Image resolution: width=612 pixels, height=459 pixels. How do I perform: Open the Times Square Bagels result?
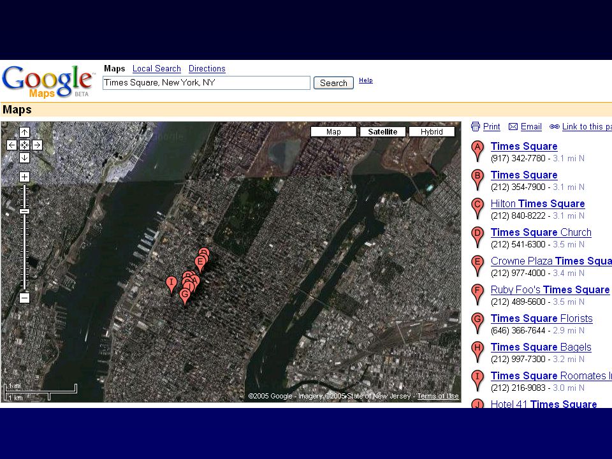(541, 347)
